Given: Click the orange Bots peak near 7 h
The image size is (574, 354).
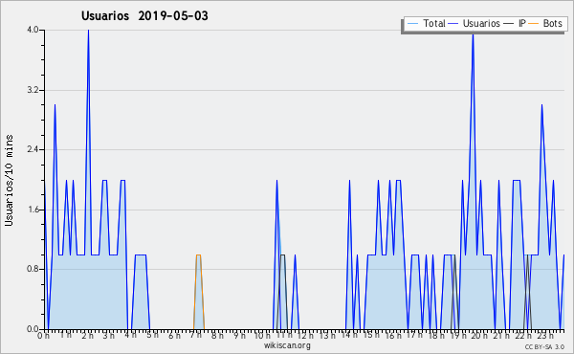Looking at the screenshot, I should pyautogui.click(x=198, y=254).
